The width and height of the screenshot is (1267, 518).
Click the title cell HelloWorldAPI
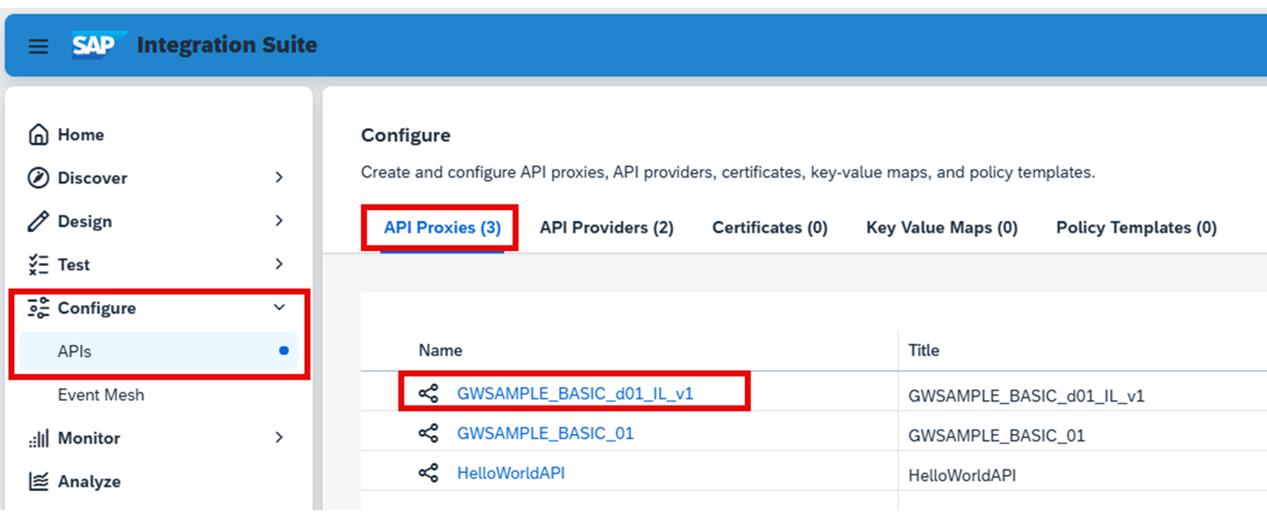(961, 475)
